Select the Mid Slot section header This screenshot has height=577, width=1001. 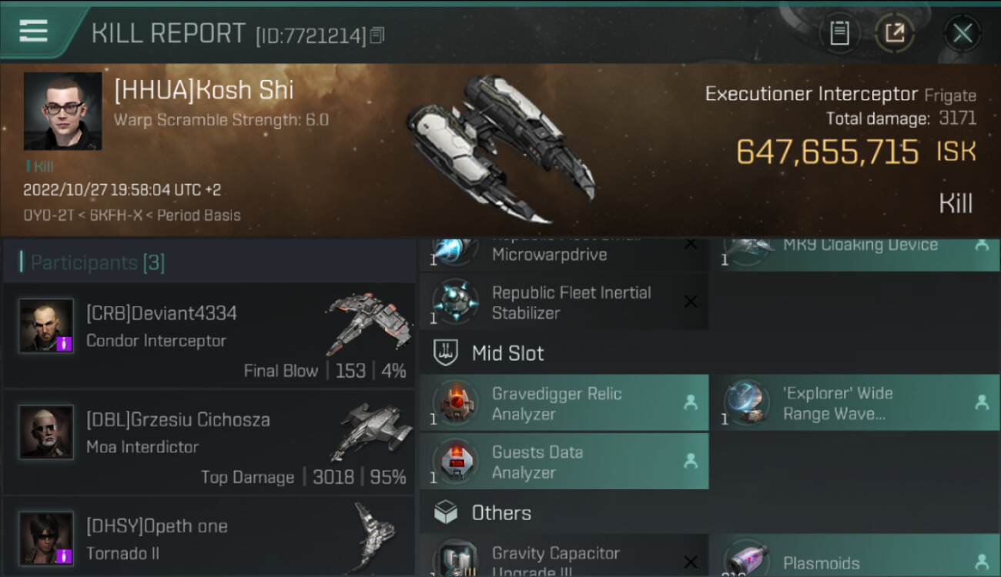click(x=507, y=353)
